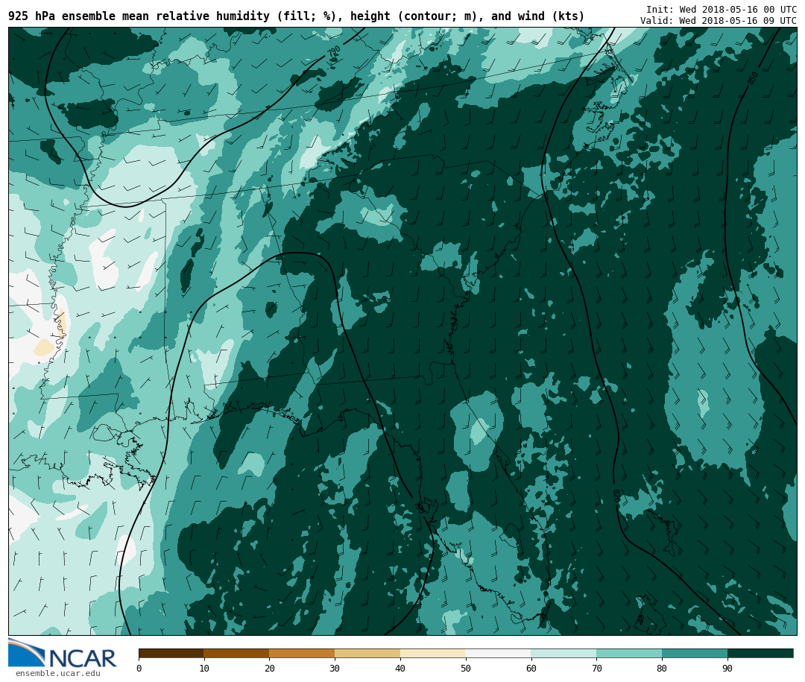Click the 820 height contour label
This screenshot has height=682, width=805.
tap(616, 496)
